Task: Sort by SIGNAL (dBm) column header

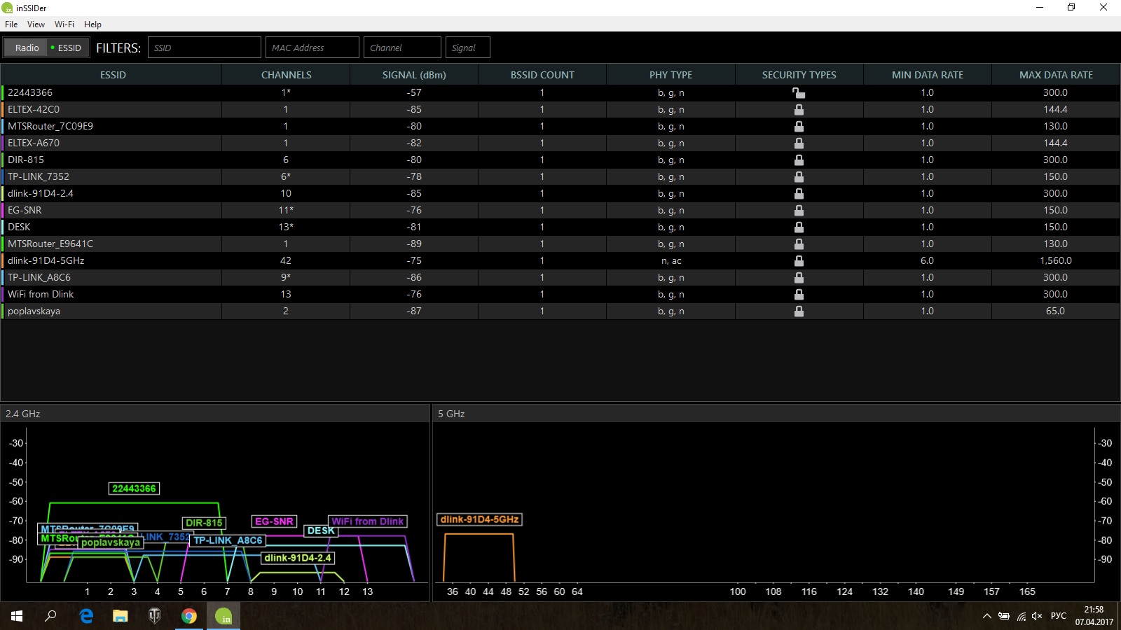Action: (x=414, y=75)
